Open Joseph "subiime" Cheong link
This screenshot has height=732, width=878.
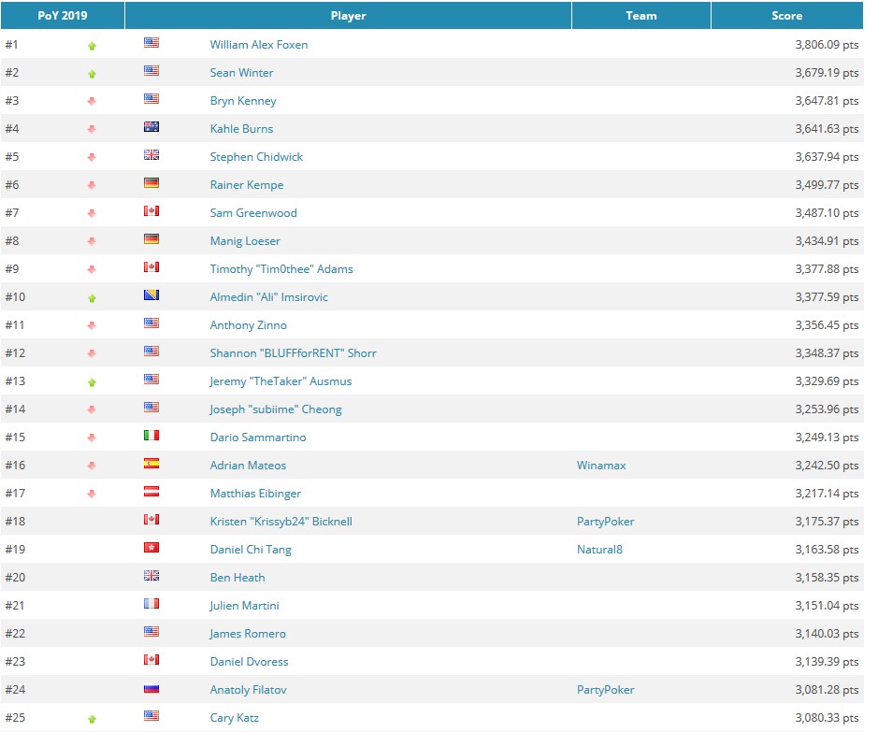pos(276,409)
